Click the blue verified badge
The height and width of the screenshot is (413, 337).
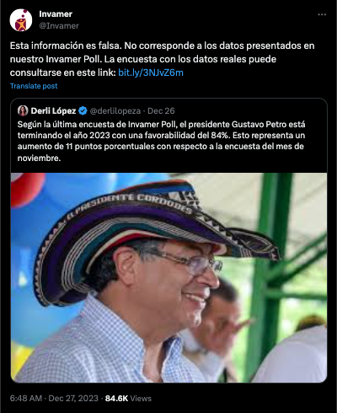click(83, 111)
